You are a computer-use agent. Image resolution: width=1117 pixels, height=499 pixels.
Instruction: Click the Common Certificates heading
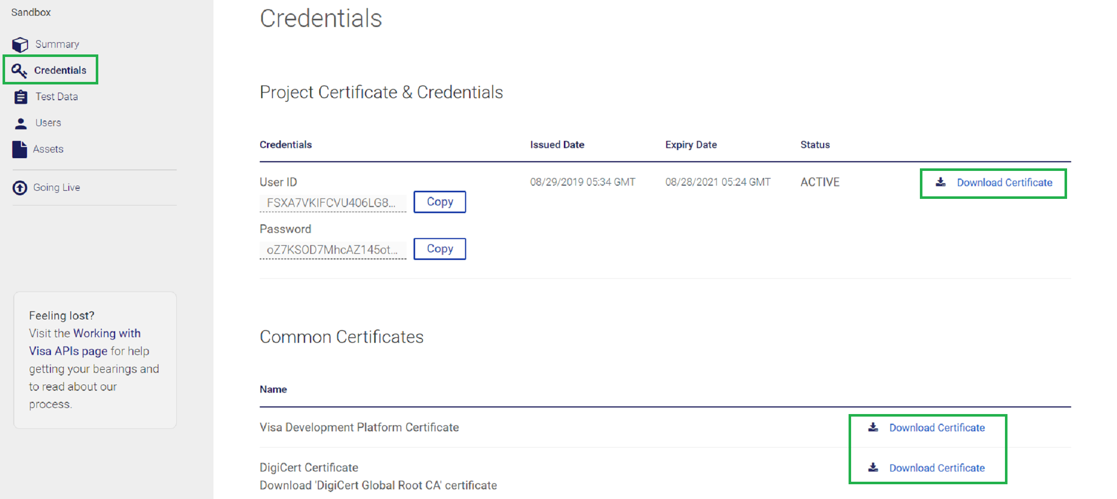pos(341,337)
